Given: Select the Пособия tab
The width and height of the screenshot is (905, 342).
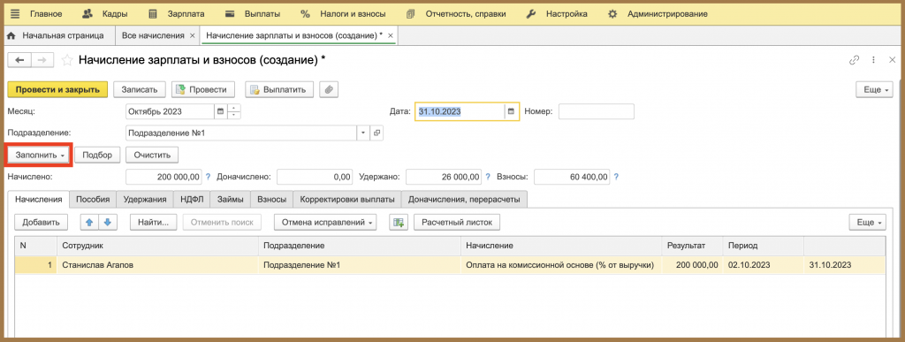Looking at the screenshot, I should 93,199.
